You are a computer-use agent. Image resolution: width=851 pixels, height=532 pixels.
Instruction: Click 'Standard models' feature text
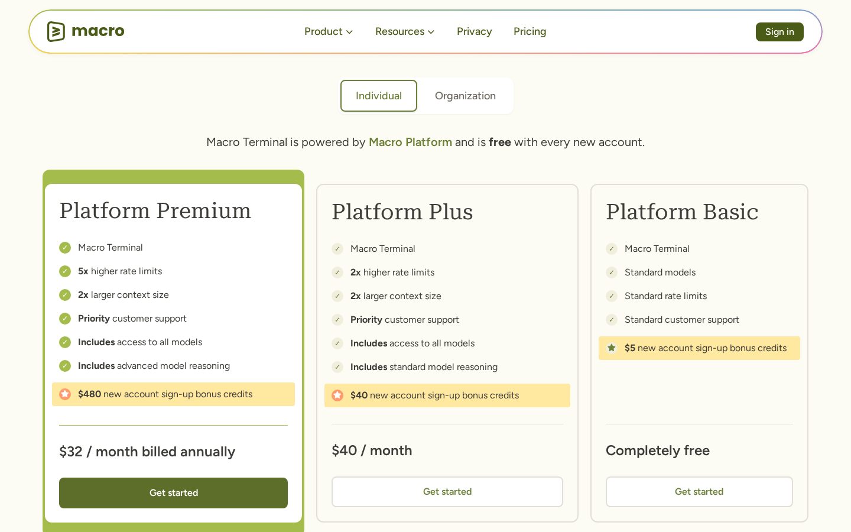[x=660, y=273]
